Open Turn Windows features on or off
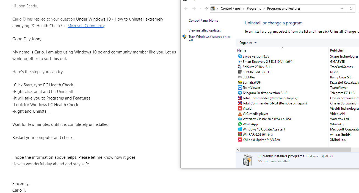Screen dimensions: 359x193 pyautogui.click(x=209, y=39)
